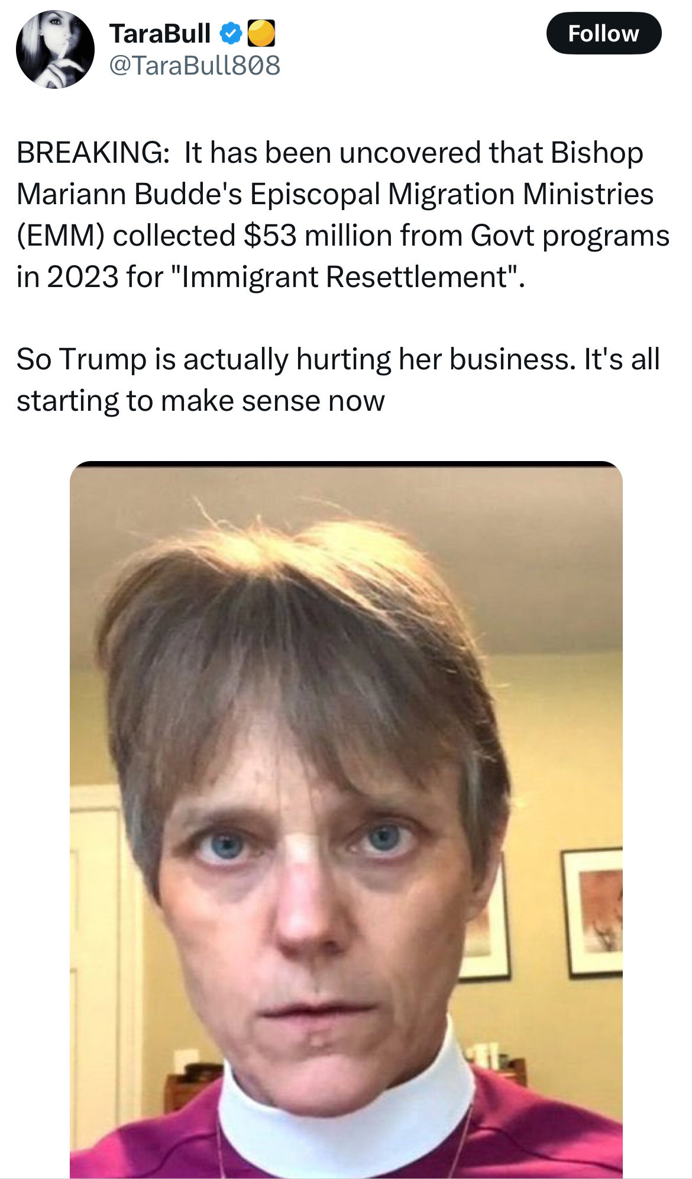Viewport: 692px width, 1179px height.
Task: Click the word 'Bishop' in the tweet text
Action: tap(596, 153)
